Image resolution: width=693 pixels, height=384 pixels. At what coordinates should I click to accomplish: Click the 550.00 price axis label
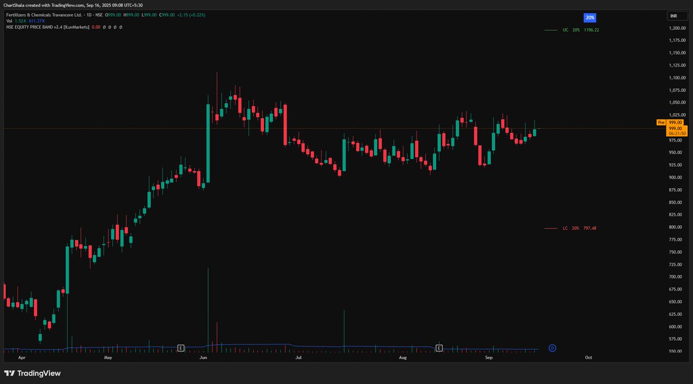(677, 352)
